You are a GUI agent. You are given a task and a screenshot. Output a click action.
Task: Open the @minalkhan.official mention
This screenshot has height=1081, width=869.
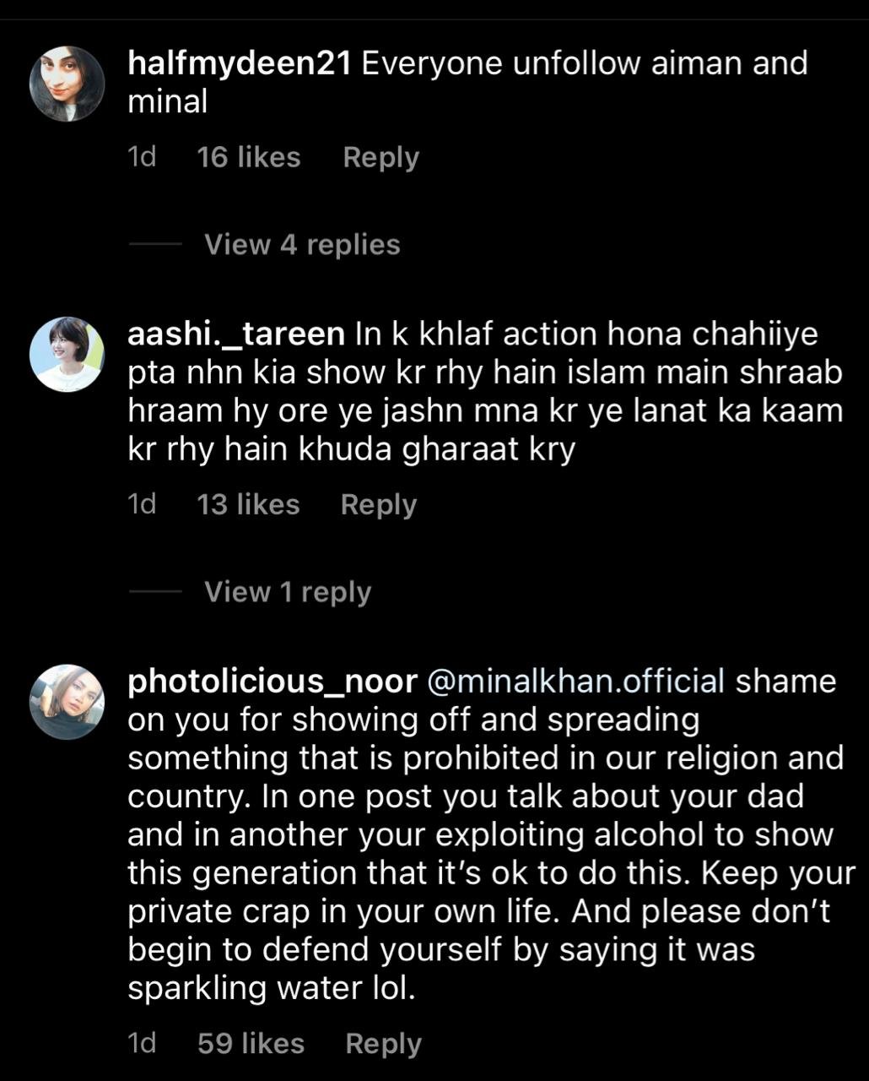577,682
